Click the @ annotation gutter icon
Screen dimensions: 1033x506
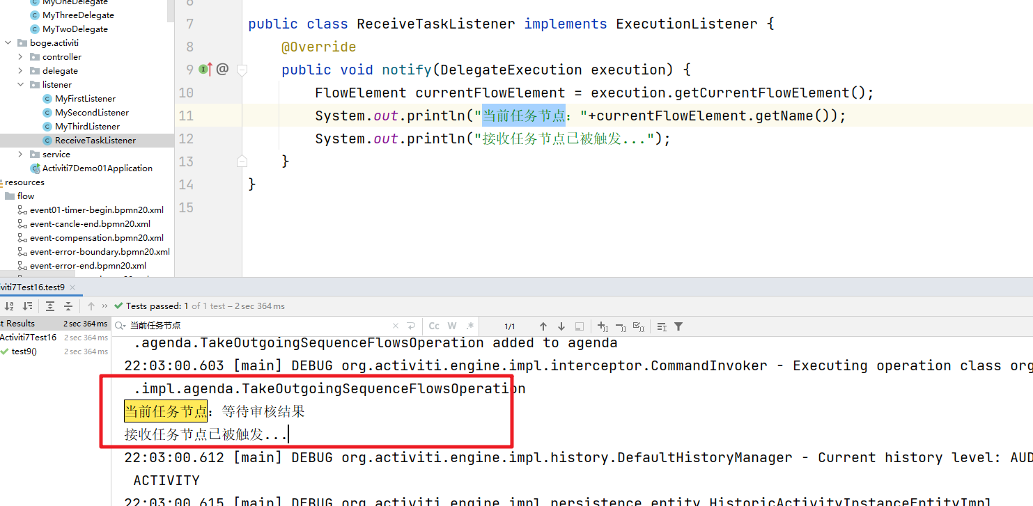[222, 69]
